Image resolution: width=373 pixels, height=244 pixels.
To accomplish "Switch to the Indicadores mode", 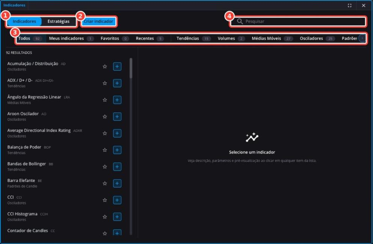I will click(x=24, y=21).
